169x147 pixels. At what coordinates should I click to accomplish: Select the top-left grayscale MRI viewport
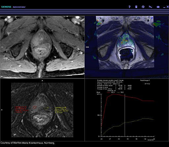pyautogui.click(x=42, y=47)
